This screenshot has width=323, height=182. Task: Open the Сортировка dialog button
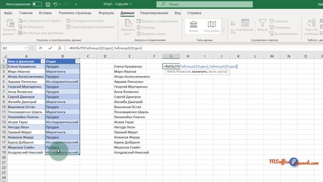pos(245,25)
